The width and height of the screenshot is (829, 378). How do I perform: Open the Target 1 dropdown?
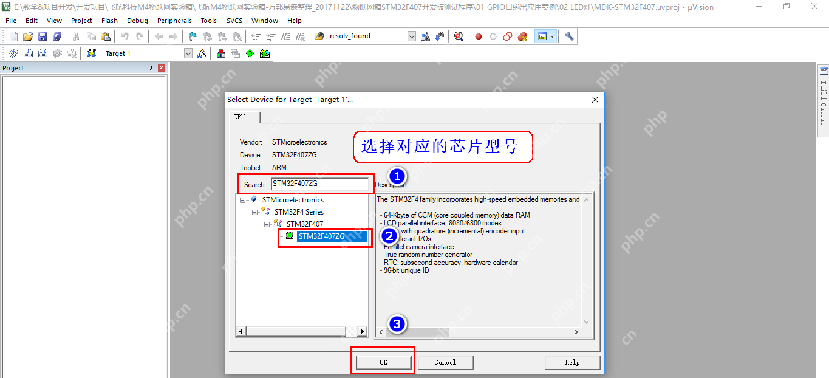pyautogui.click(x=188, y=53)
